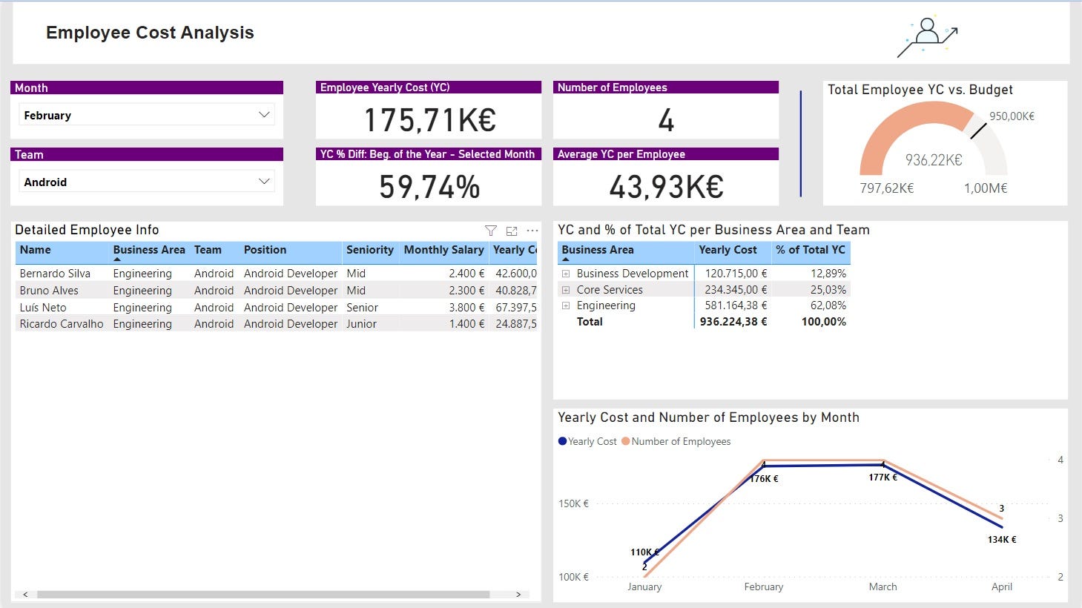Click the 59,74% YC difference card value

pyautogui.click(x=429, y=187)
